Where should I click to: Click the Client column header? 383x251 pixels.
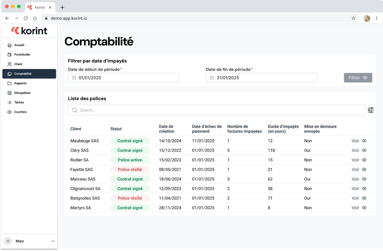point(76,129)
